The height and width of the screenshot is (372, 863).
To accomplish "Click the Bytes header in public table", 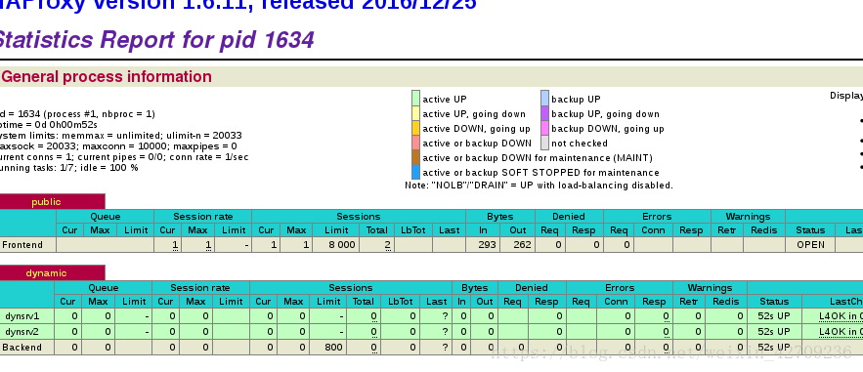I will coord(500,217).
